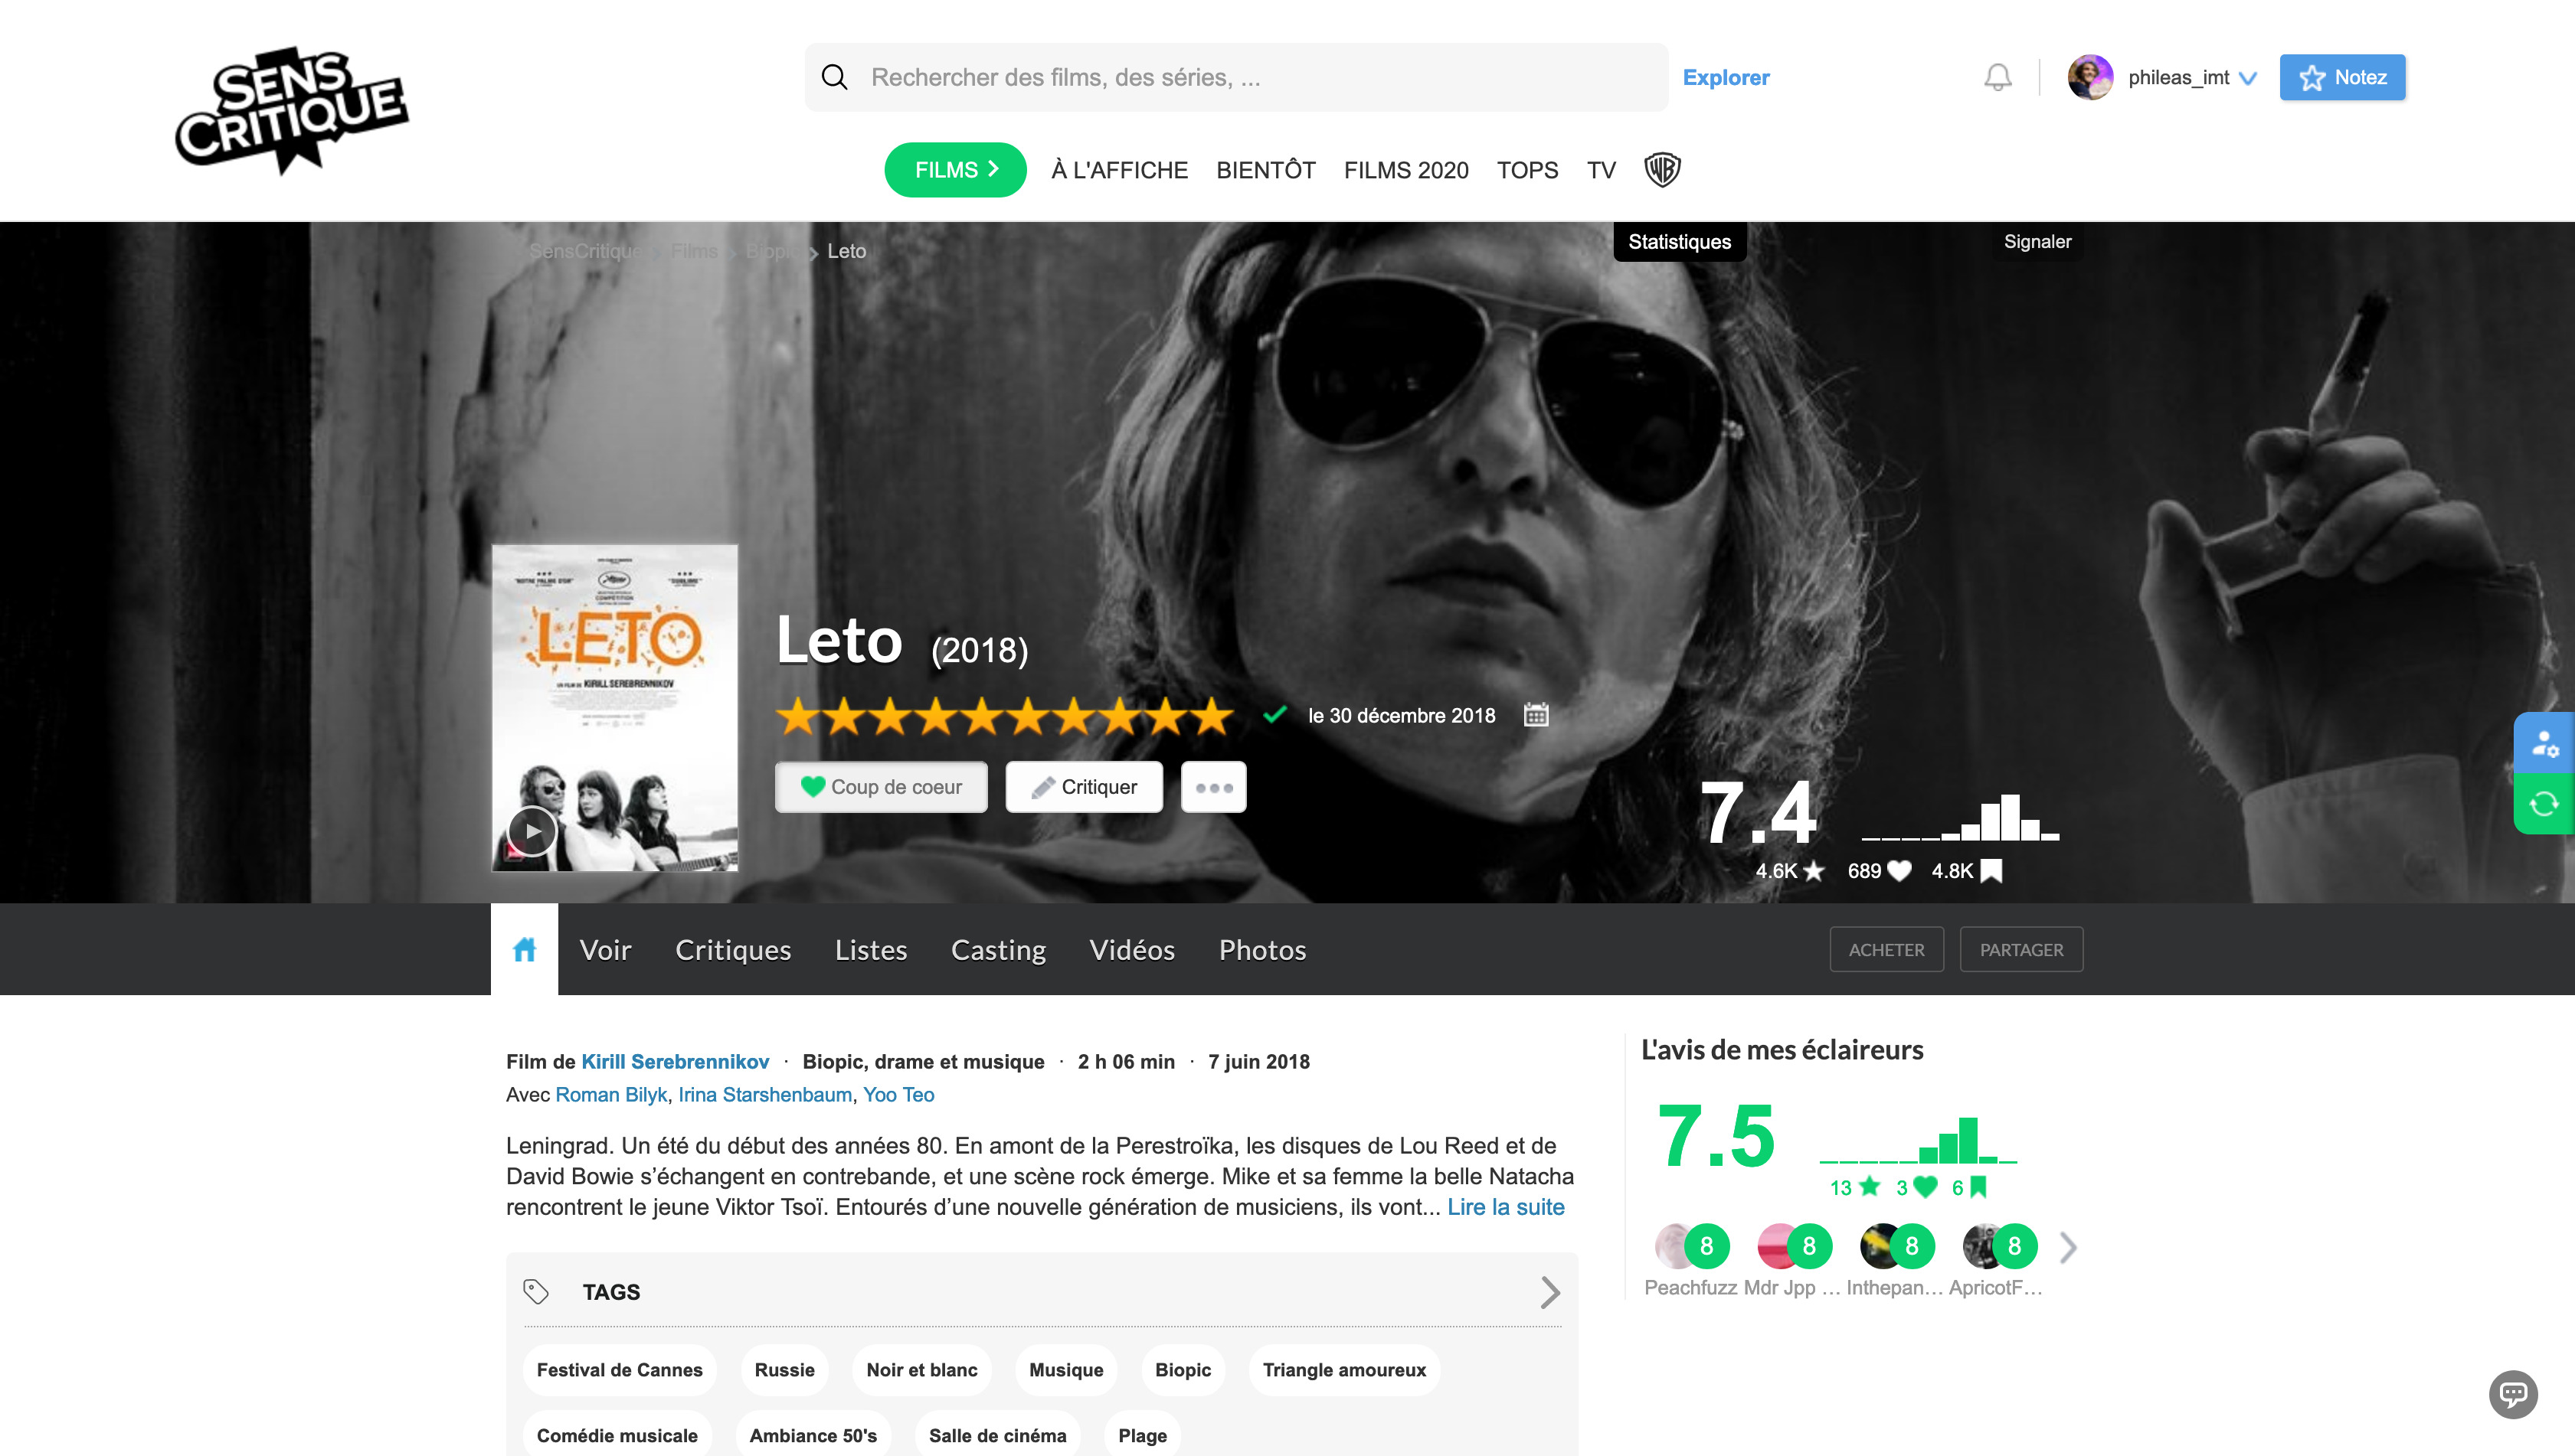The image size is (2575, 1456).
Task: Click the Warner Bros shield icon
Action: tap(1661, 169)
